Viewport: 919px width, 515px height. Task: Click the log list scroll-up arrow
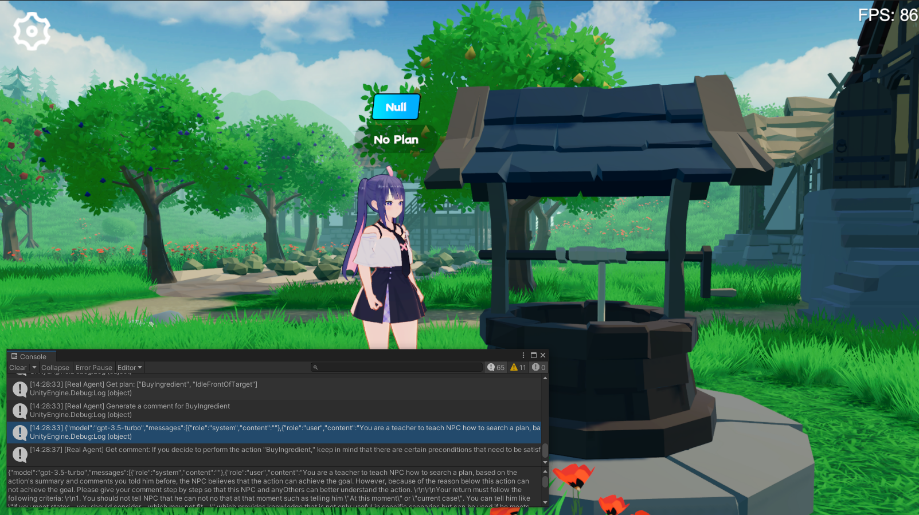click(x=545, y=378)
